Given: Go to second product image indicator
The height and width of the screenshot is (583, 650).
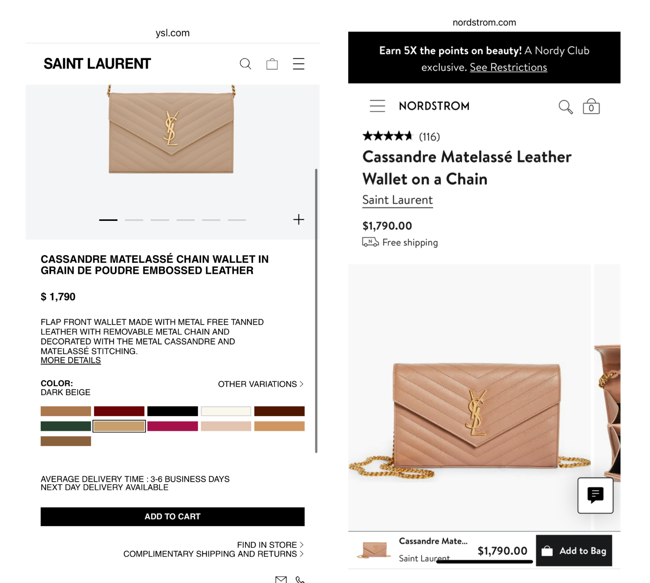Looking at the screenshot, I should point(134,220).
